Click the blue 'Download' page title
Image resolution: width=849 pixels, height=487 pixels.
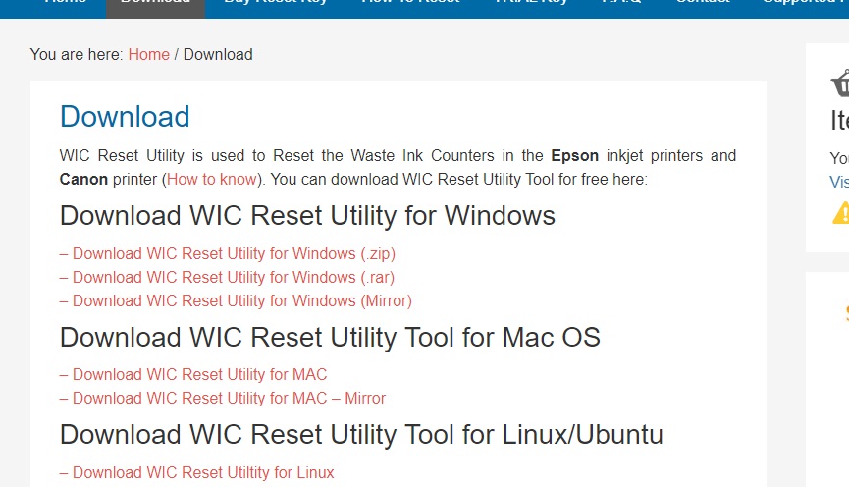[125, 117]
